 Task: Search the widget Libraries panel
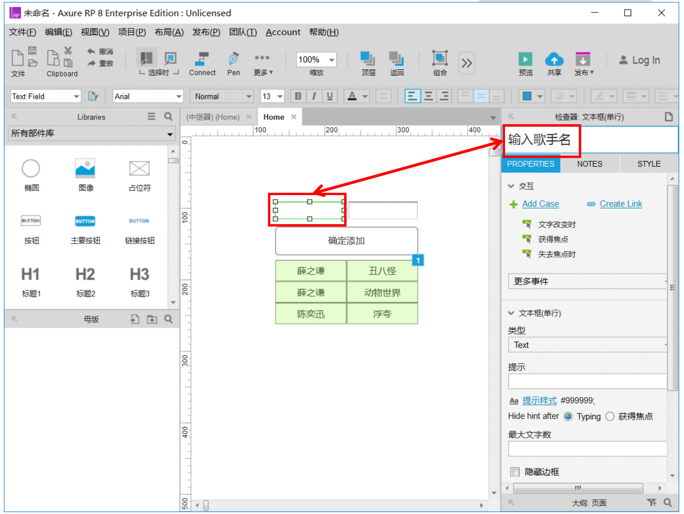(168, 117)
